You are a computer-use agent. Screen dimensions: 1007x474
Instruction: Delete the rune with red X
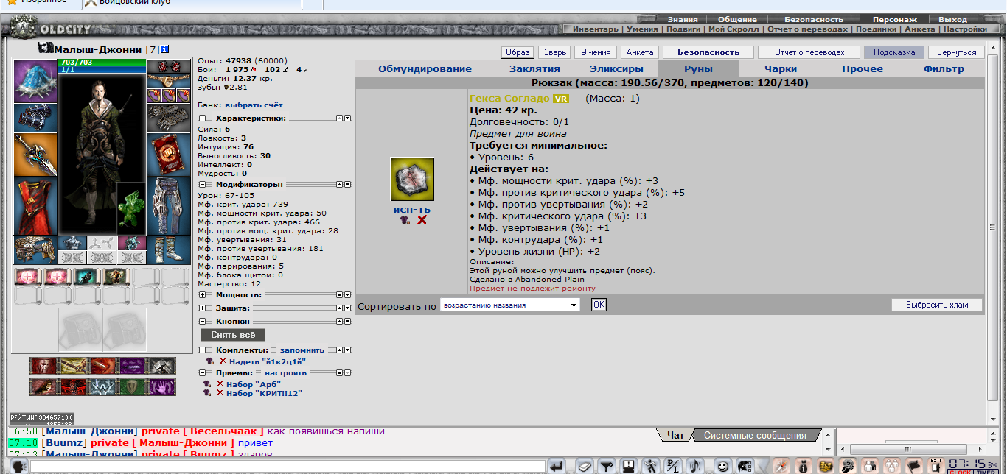coord(422,220)
